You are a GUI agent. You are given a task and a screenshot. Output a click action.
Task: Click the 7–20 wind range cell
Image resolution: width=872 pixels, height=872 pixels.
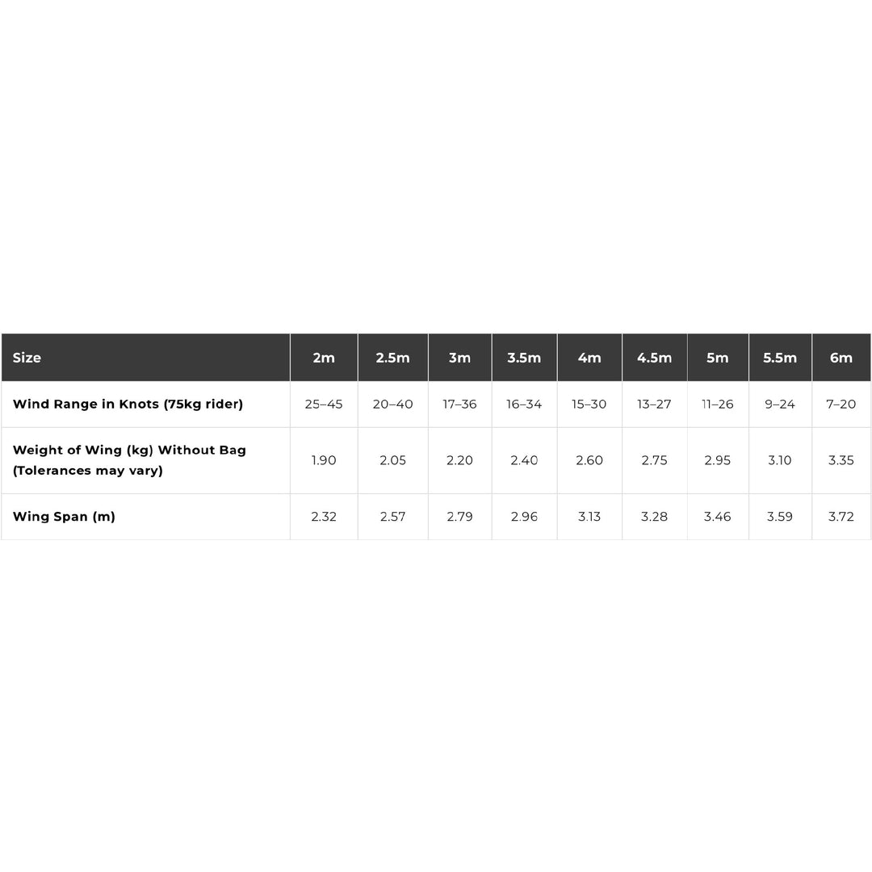point(841,405)
